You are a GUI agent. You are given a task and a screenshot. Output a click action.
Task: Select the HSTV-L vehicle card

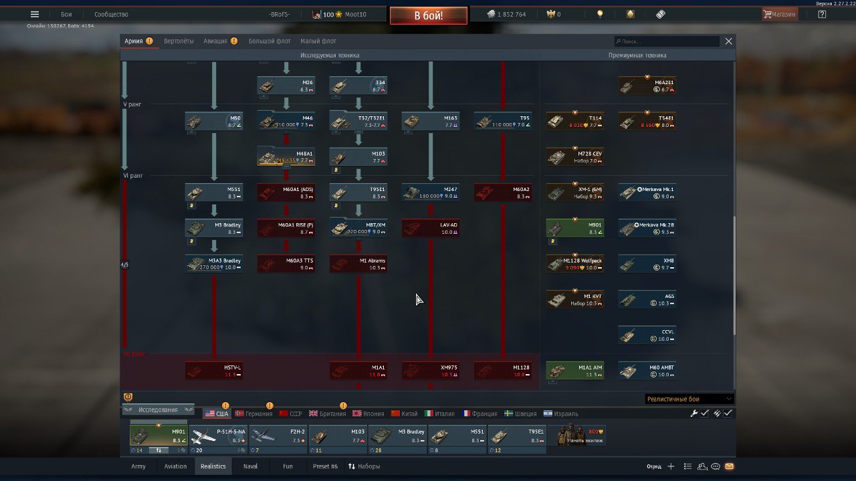214,371
